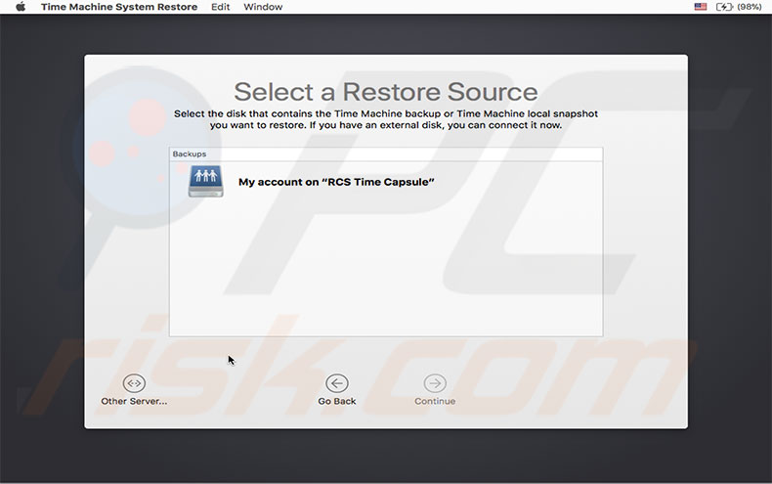Click the Go Back arrow icon
772x484 pixels.
[337, 383]
